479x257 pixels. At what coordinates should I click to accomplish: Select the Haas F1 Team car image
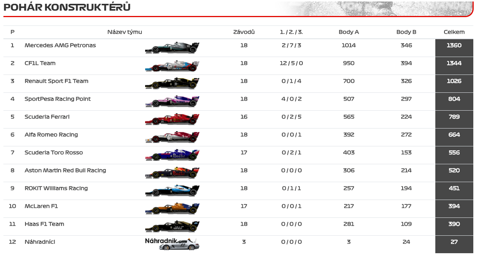[172, 226]
